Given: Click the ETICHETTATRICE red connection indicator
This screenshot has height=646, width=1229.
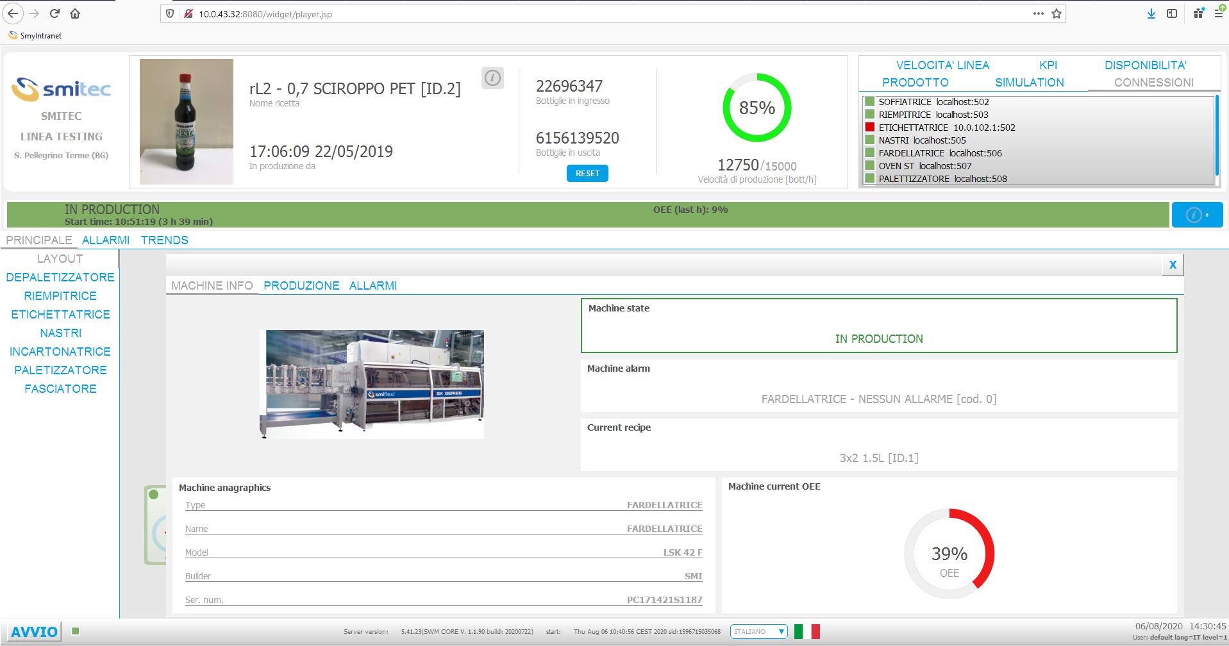Looking at the screenshot, I should (x=870, y=127).
